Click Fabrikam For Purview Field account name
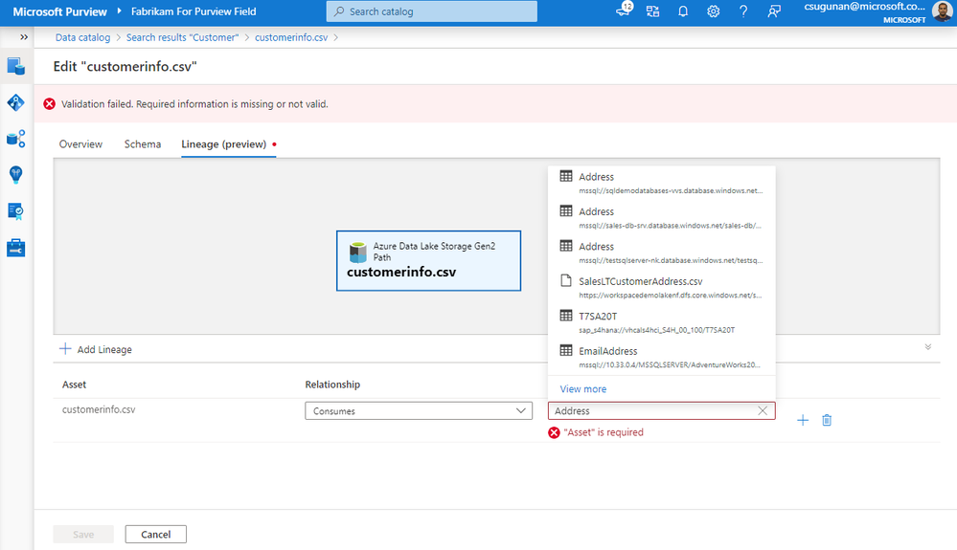The width and height of the screenshot is (957, 550). [x=194, y=11]
